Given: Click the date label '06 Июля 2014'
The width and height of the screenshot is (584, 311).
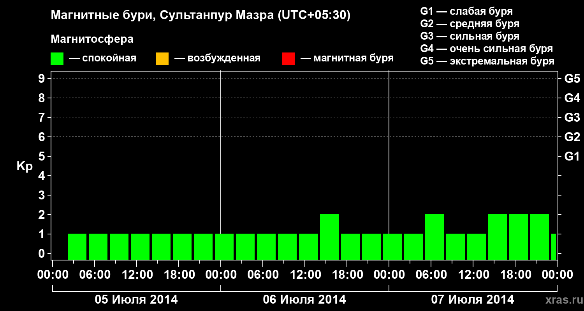Looking at the screenshot, I should click(304, 300).
